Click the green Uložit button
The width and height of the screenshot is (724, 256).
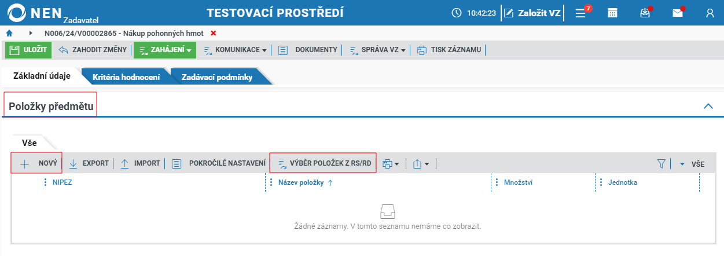point(28,50)
